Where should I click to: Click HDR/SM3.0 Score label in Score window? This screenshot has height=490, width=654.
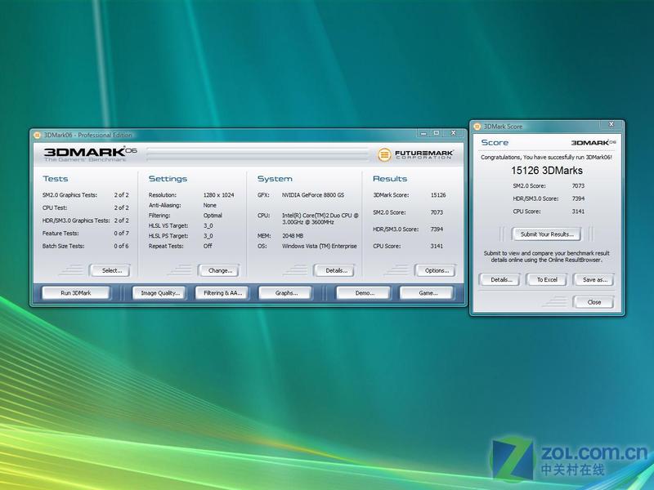[535, 198]
